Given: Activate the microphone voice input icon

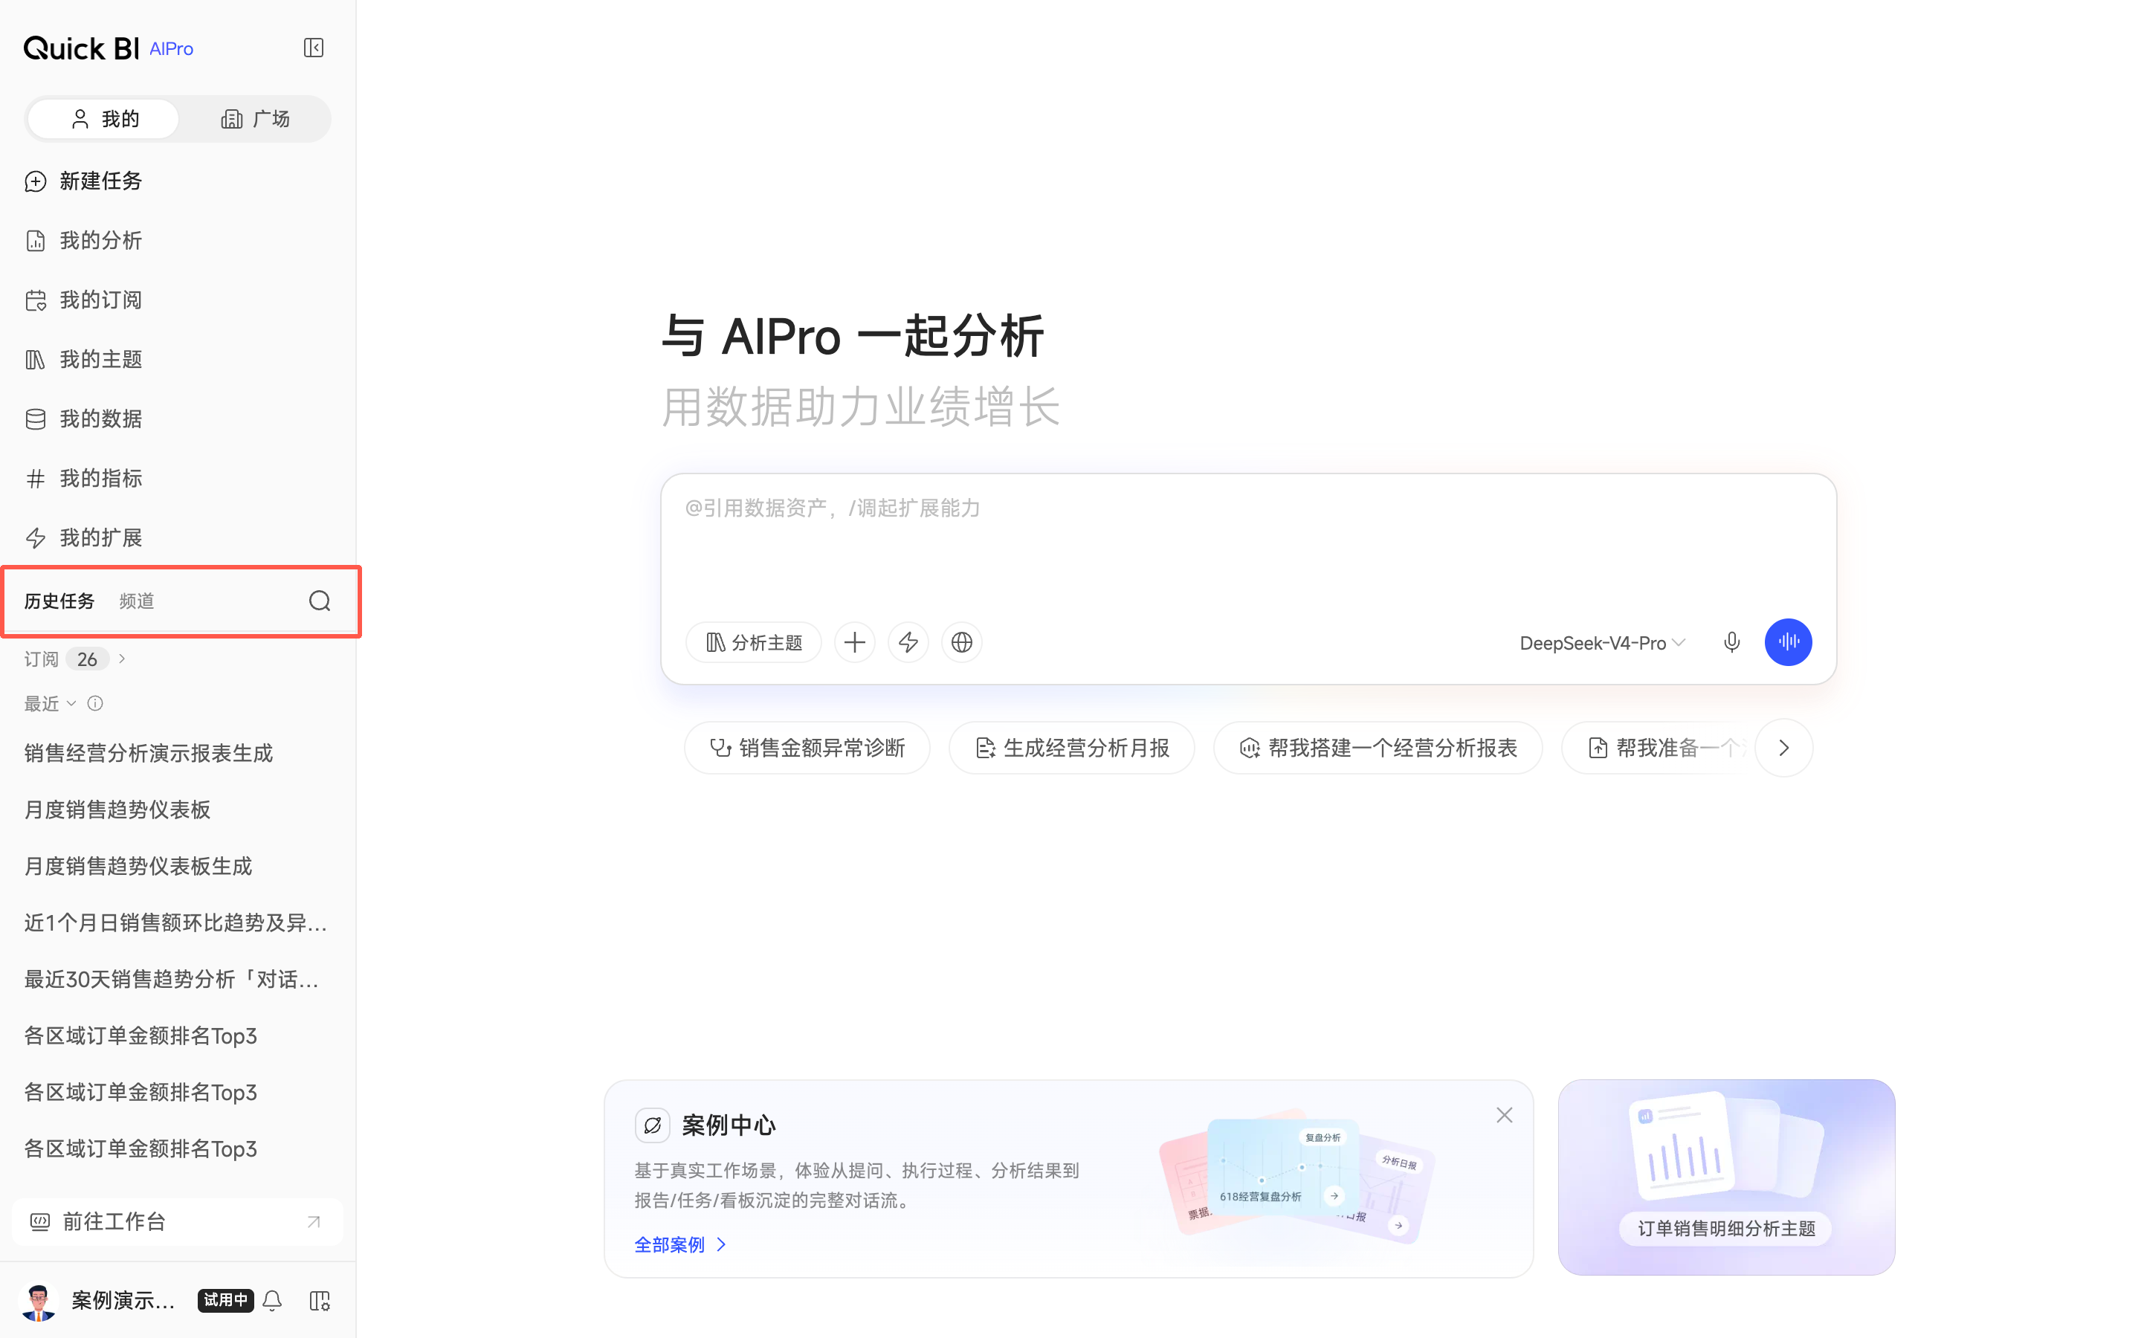Looking at the screenshot, I should 1731,642.
